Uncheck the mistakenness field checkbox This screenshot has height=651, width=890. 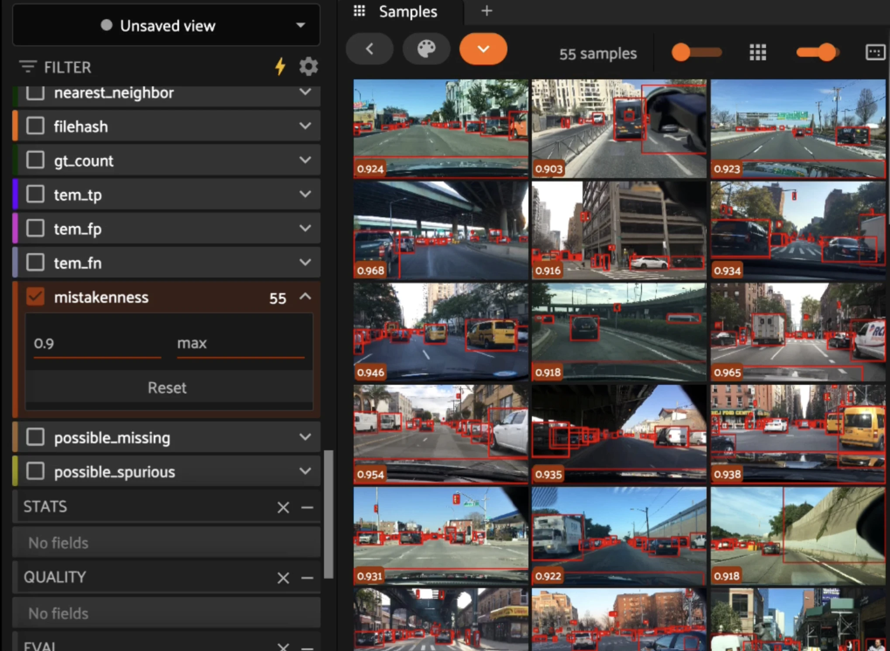pyautogui.click(x=35, y=297)
